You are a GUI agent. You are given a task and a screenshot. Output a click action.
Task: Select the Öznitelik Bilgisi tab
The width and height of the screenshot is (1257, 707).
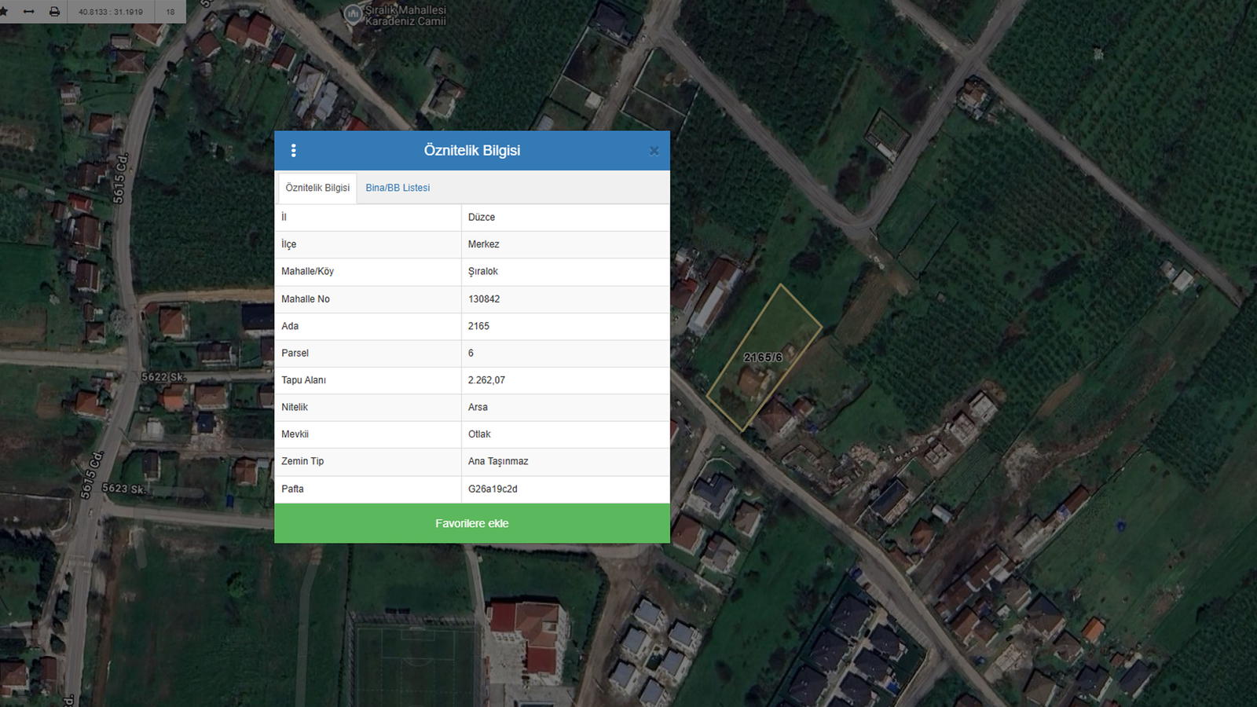click(x=317, y=188)
